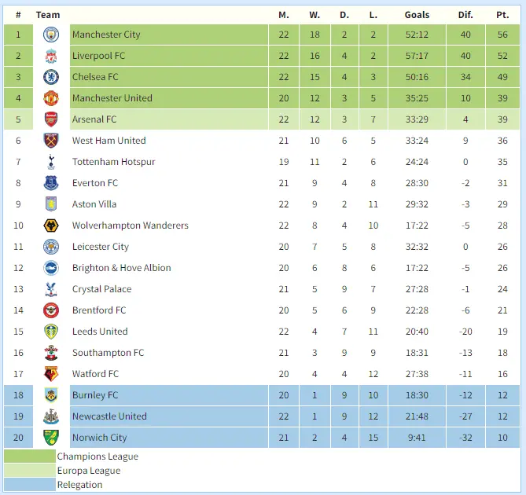Click the Watford FC crest icon

tap(51, 374)
